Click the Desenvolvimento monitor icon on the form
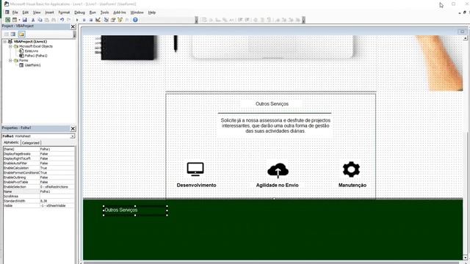Screen dimensions: 470x264 195,169
